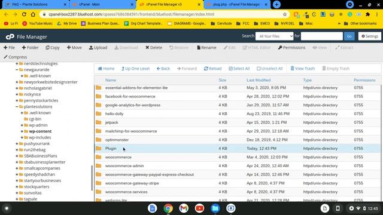Viewport: 383px width, 215px height.
Task: Expand the wp-includes tree node
Action: pyautogui.click(x=22, y=137)
